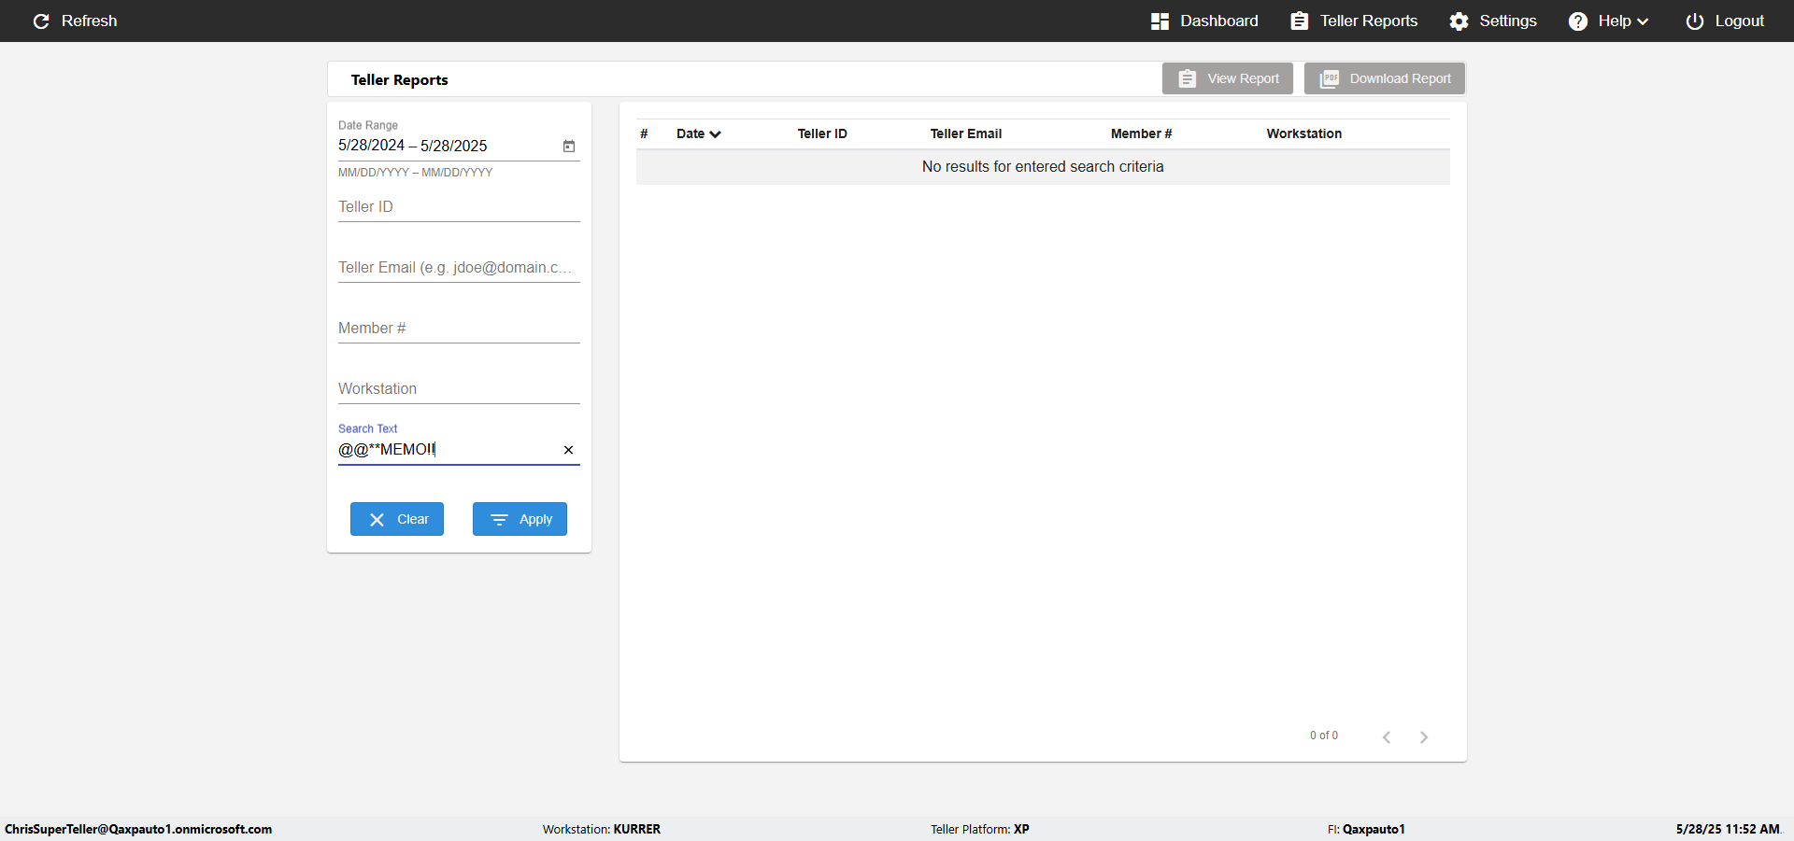Image resolution: width=1794 pixels, height=841 pixels.
Task: Click the '0 of 0' pagination text
Action: point(1324,736)
